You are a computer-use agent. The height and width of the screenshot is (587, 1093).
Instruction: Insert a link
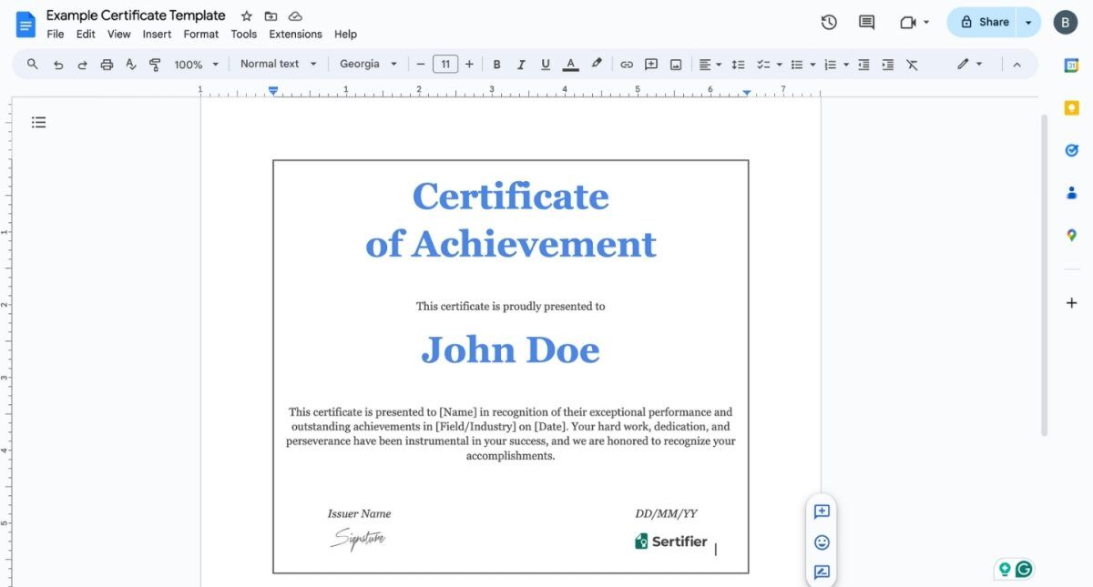coord(627,64)
